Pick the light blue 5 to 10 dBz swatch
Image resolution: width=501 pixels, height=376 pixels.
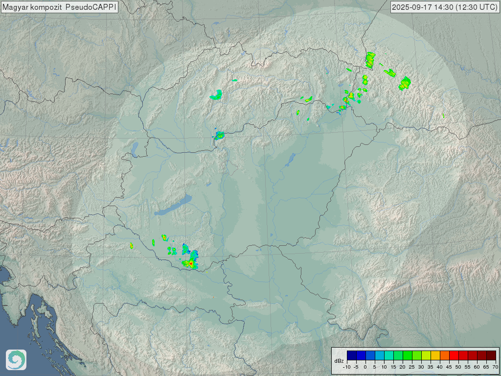coord(380,355)
